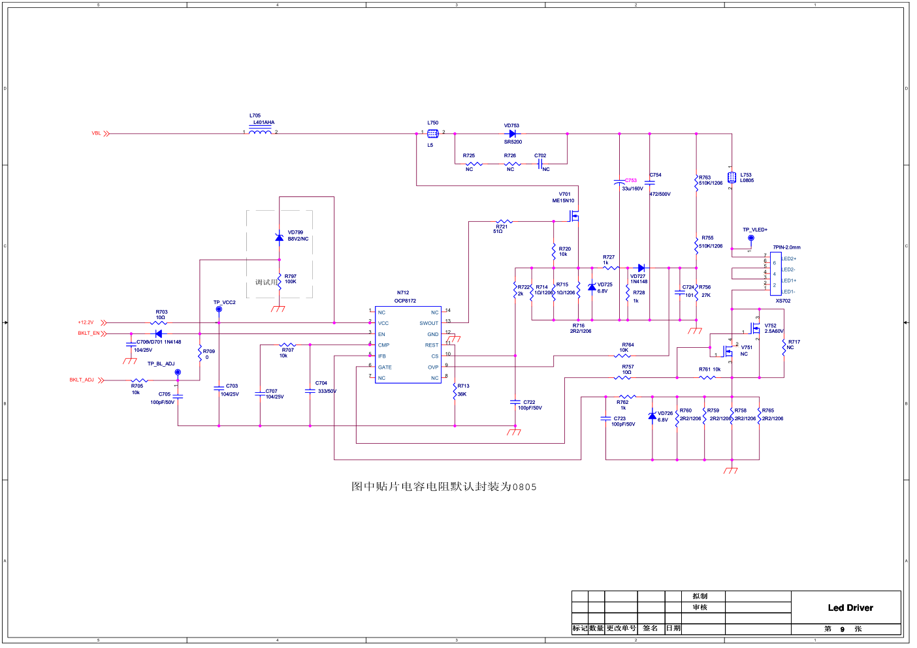
Task: Click the LED2+ pin label
Action: click(789, 259)
